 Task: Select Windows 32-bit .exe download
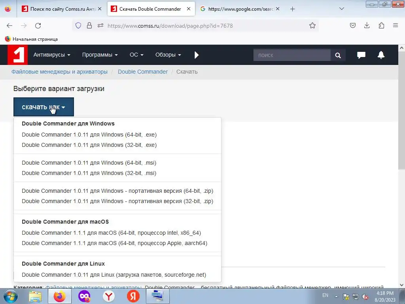89,145
